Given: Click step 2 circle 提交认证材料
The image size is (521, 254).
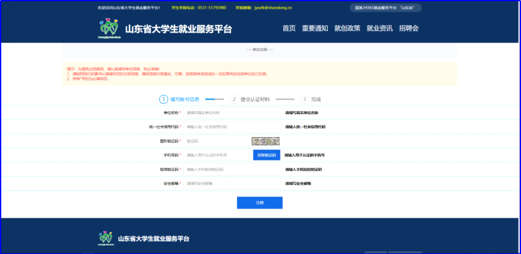Looking at the screenshot, I should (x=235, y=99).
